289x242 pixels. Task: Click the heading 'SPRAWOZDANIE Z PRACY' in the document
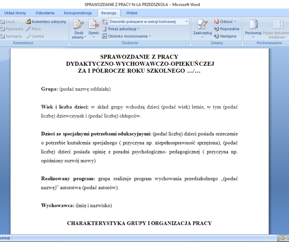139,57
